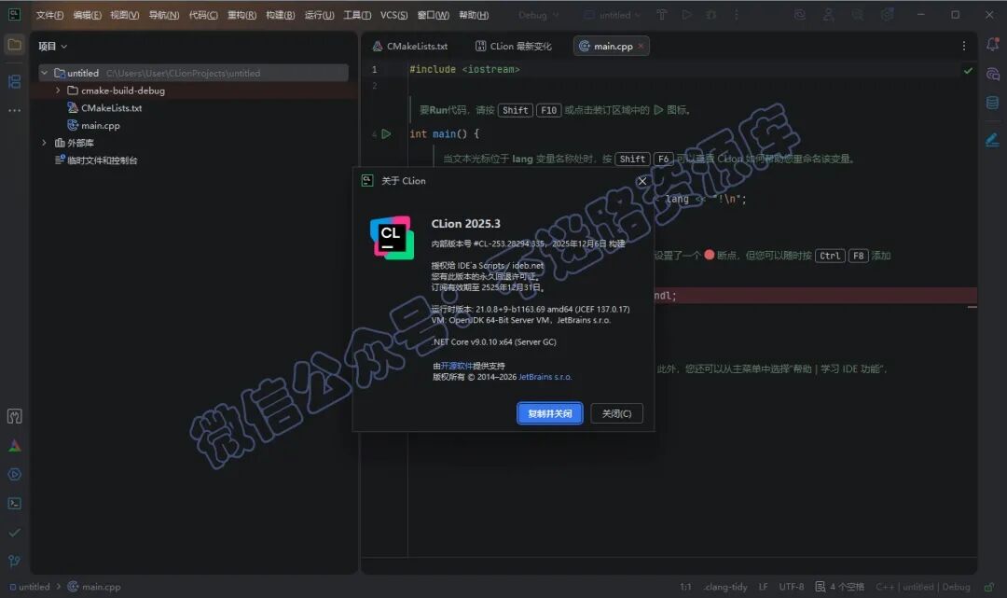The image size is (1007, 598).
Task: Expand the cmake-build-debug folder
Action: point(58,90)
